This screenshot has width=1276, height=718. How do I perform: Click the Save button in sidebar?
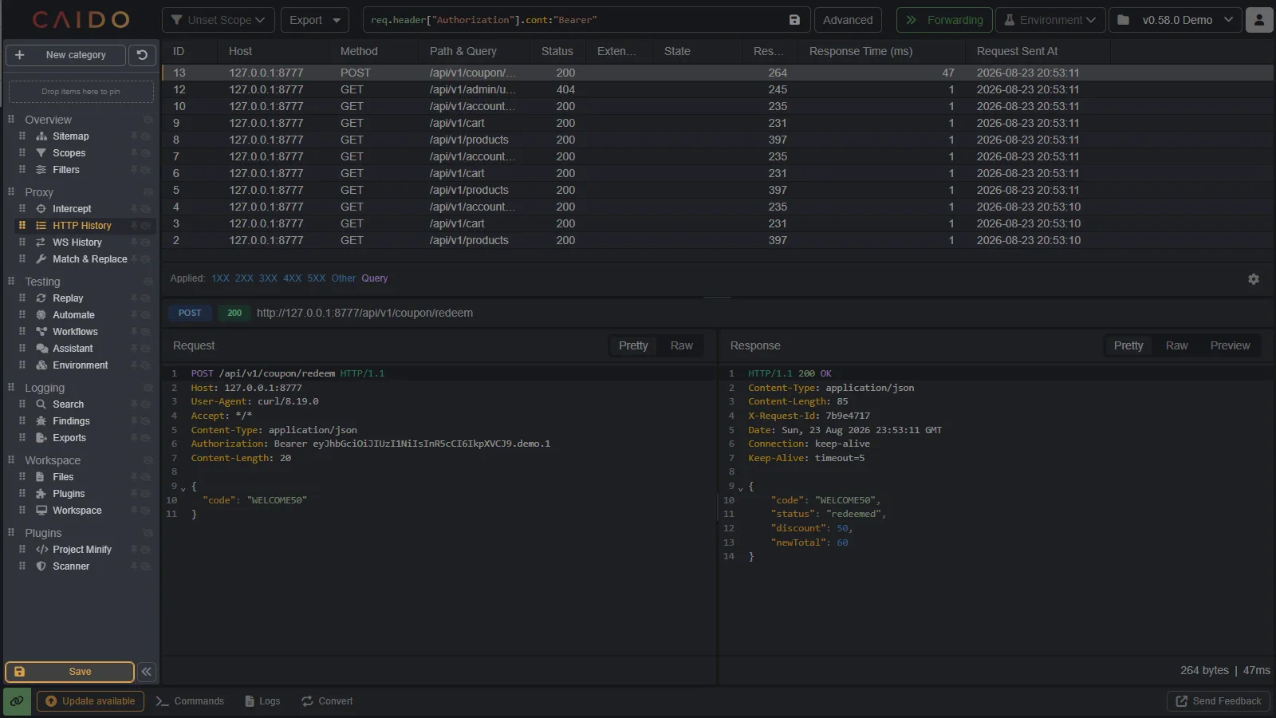click(69, 672)
